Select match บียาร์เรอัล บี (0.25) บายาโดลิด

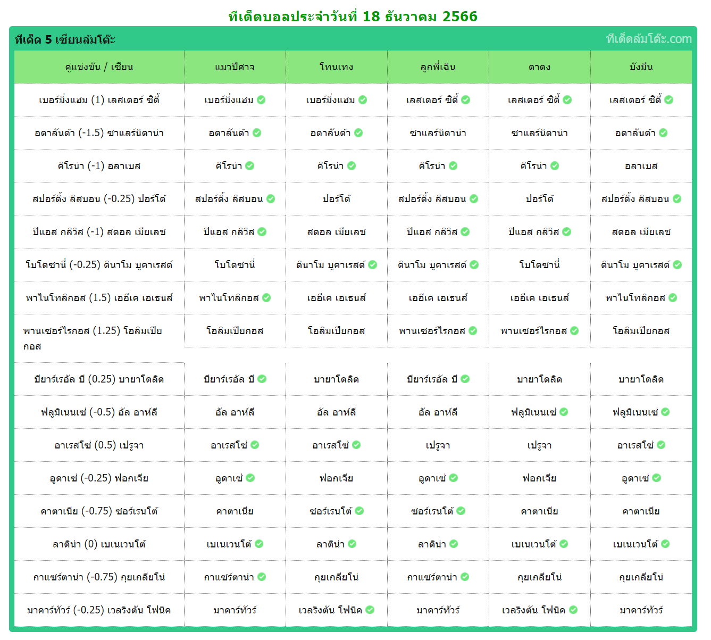[x=99, y=379]
